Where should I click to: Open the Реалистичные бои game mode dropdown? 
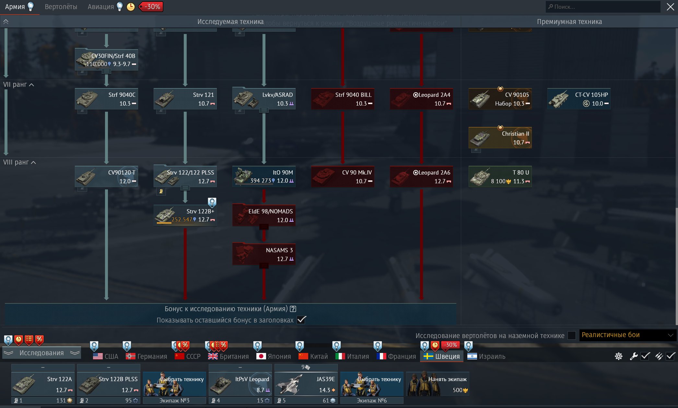tap(627, 335)
